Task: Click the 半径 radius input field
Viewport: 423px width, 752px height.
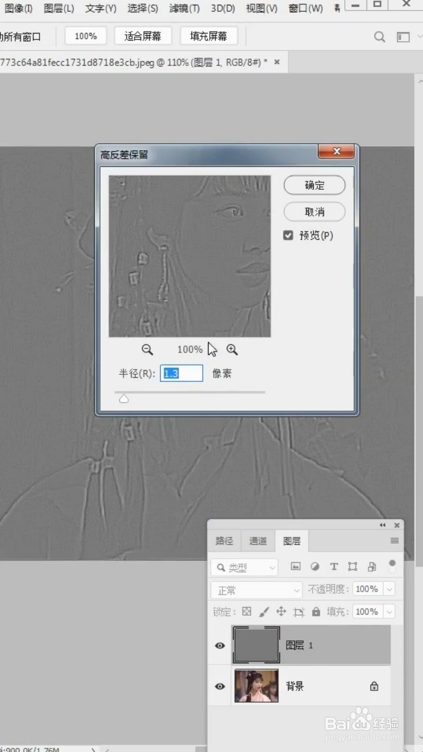Action: (x=182, y=374)
